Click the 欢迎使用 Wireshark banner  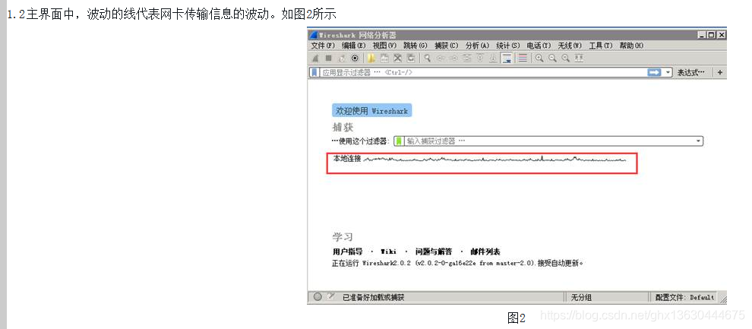371,111
